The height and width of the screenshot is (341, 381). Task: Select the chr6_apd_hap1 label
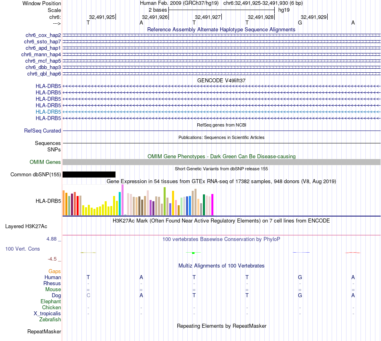coord(43,48)
